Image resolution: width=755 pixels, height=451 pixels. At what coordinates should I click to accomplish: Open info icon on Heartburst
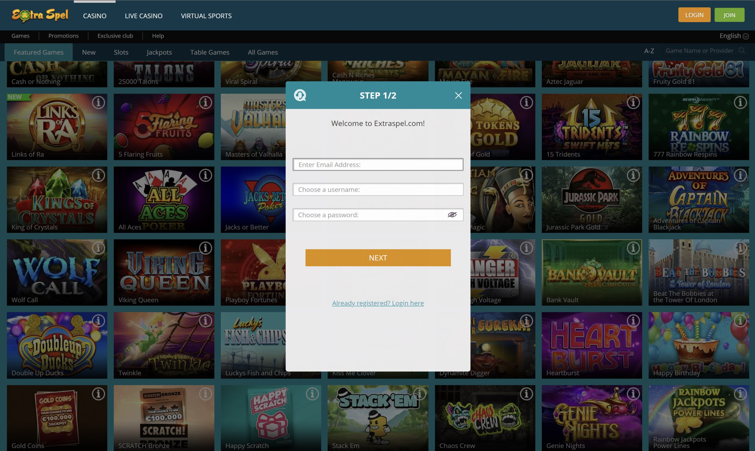pyautogui.click(x=633, y=321)
